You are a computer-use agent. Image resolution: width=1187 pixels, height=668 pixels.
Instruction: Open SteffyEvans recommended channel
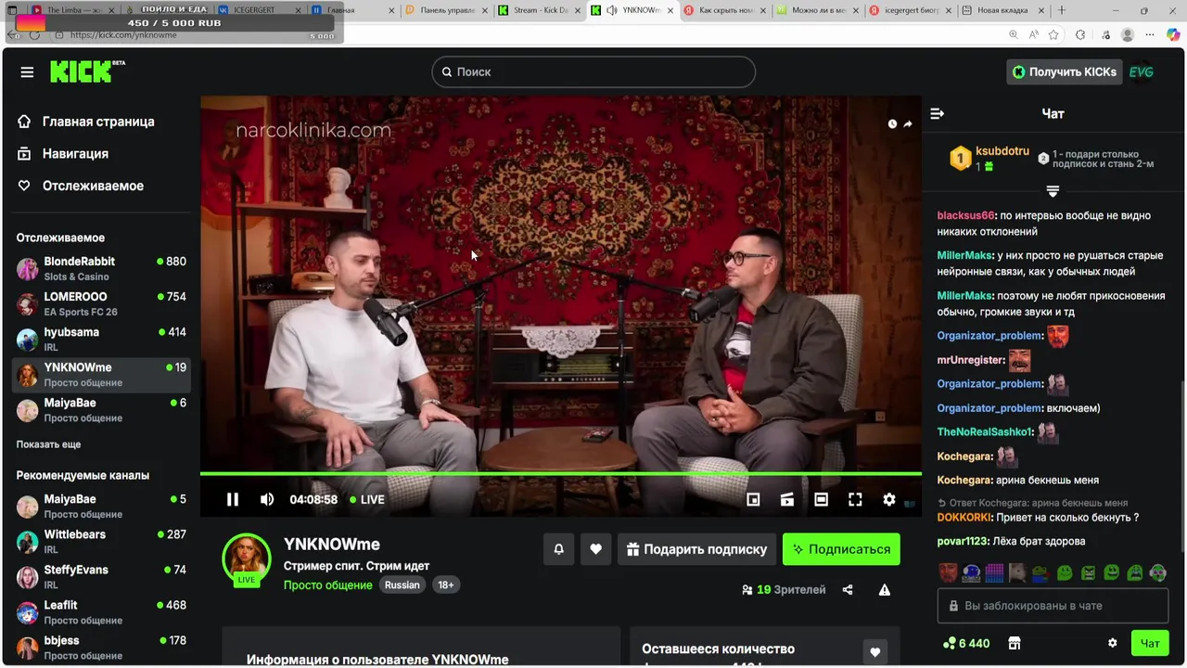[102, 576]
